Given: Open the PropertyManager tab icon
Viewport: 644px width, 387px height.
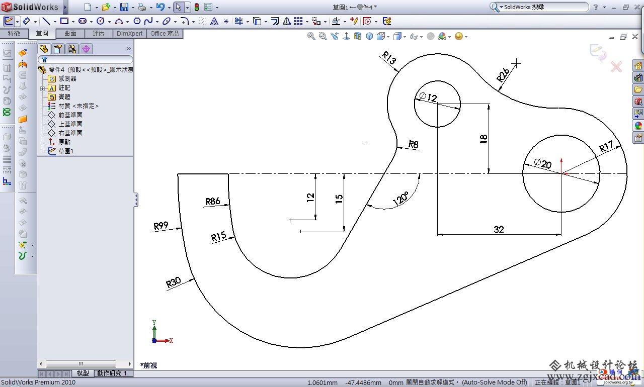Looking at the screenshot, I should tap(58, 49).
